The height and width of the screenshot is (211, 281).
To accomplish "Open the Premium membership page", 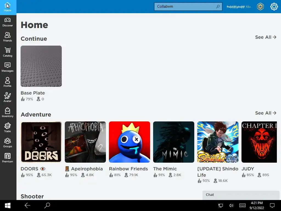I will click(x=7, y=158).
